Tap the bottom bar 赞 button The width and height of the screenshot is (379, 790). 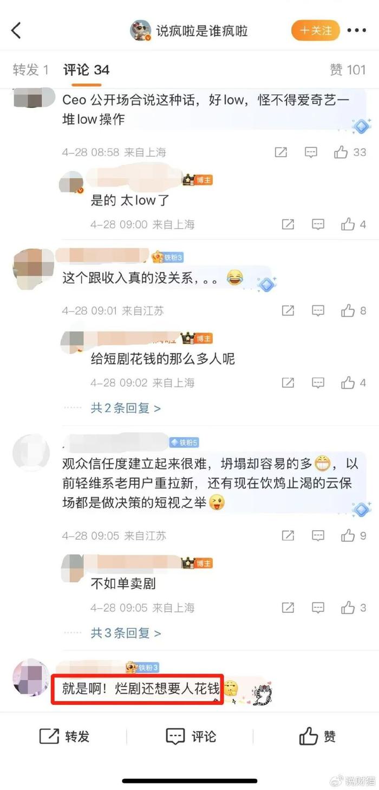click(x=317, y=736)
